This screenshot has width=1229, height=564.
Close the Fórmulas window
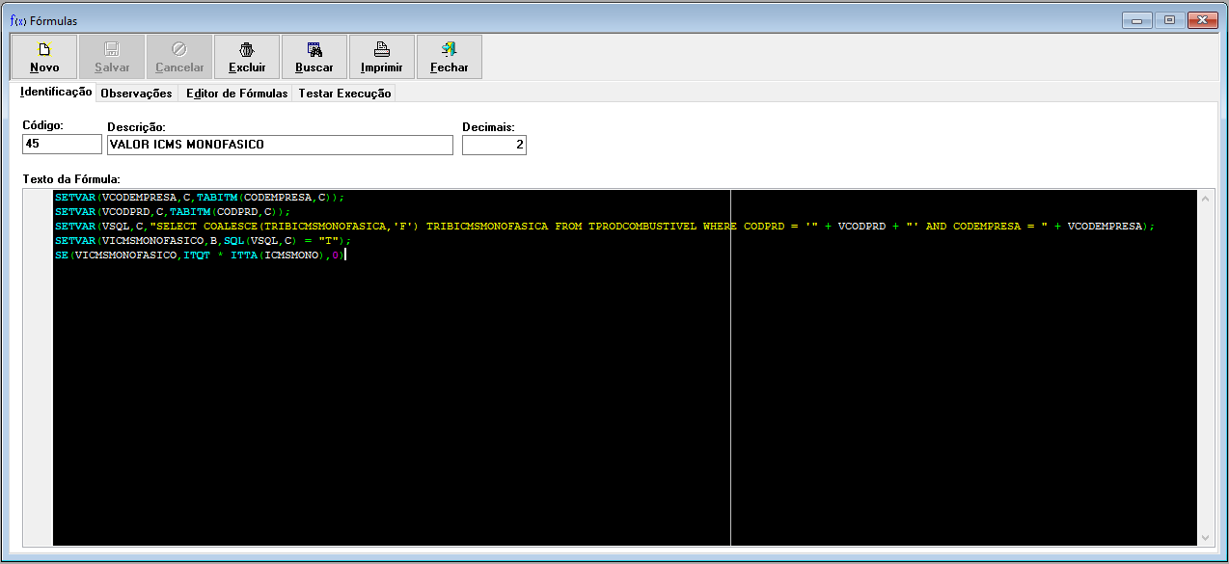(1202, 19)
